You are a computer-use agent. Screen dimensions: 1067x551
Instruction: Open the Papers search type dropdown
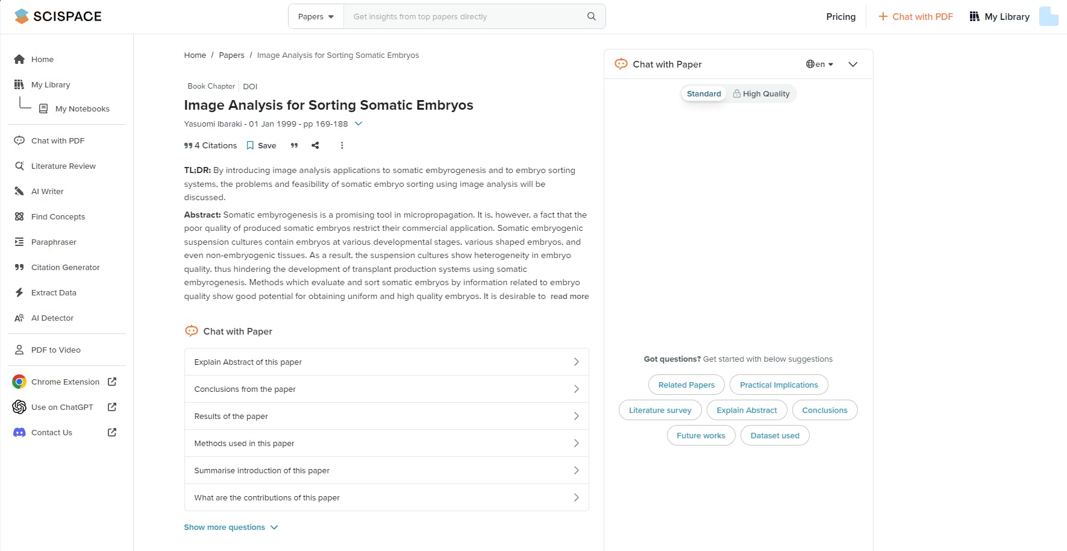[x=316, y=16]
